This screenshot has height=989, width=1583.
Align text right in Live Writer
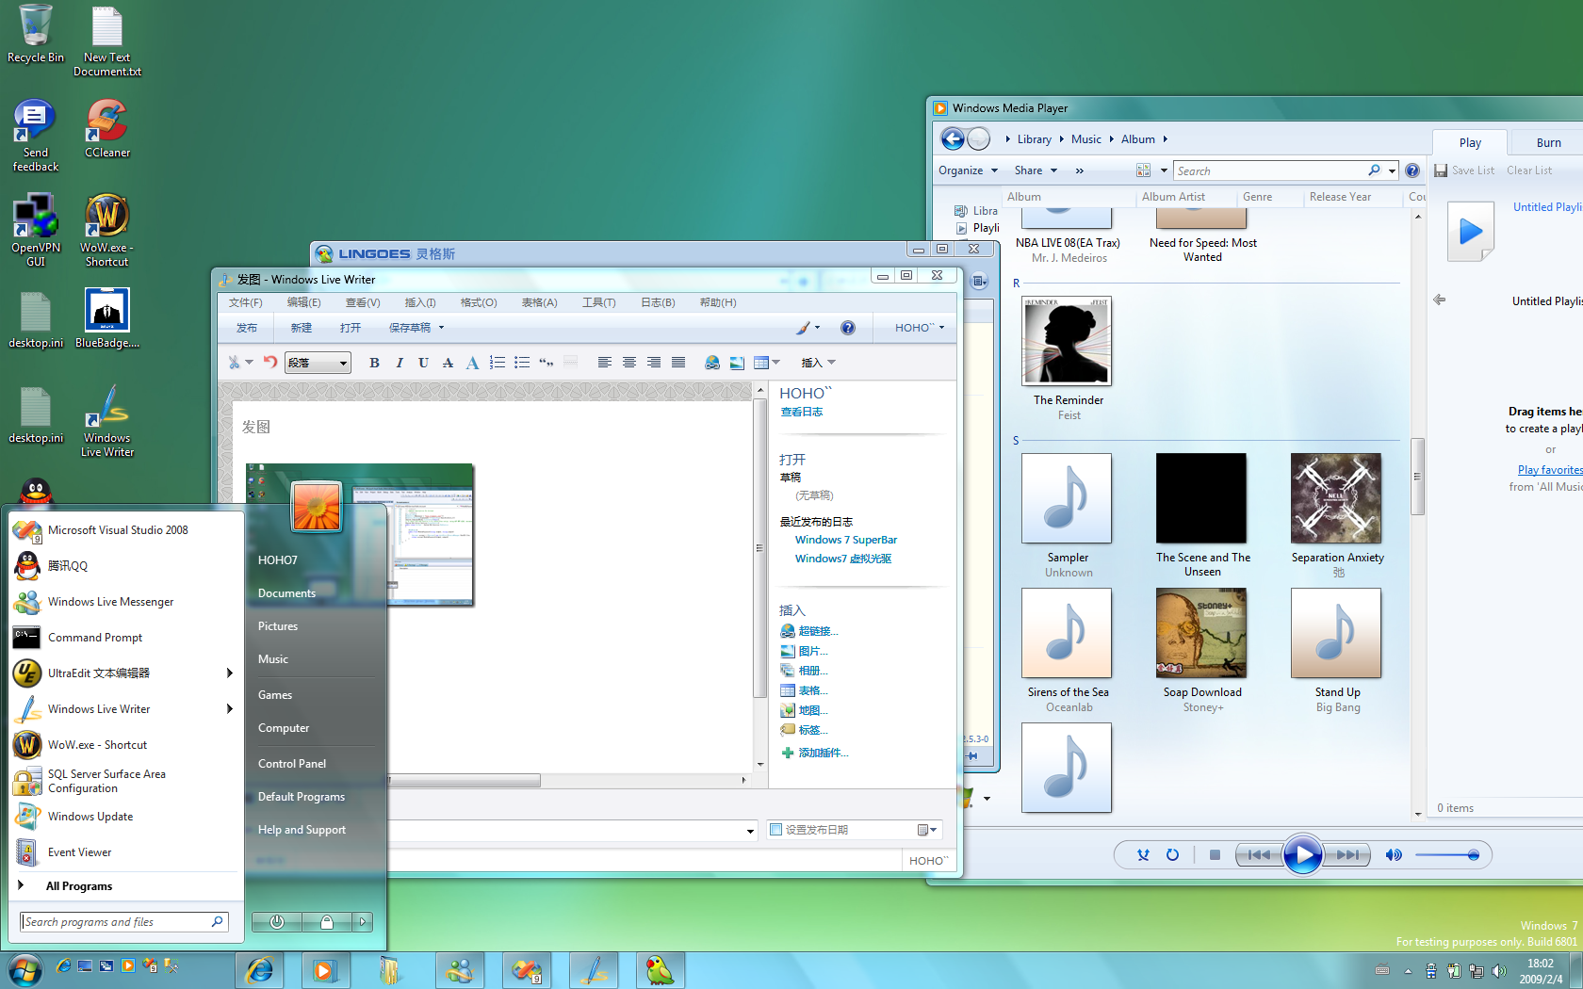pyautogui.click(x=653, y=363)
